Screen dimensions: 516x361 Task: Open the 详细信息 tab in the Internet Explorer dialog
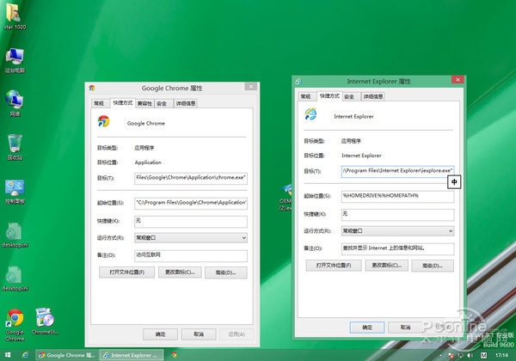tap(373, 96)
